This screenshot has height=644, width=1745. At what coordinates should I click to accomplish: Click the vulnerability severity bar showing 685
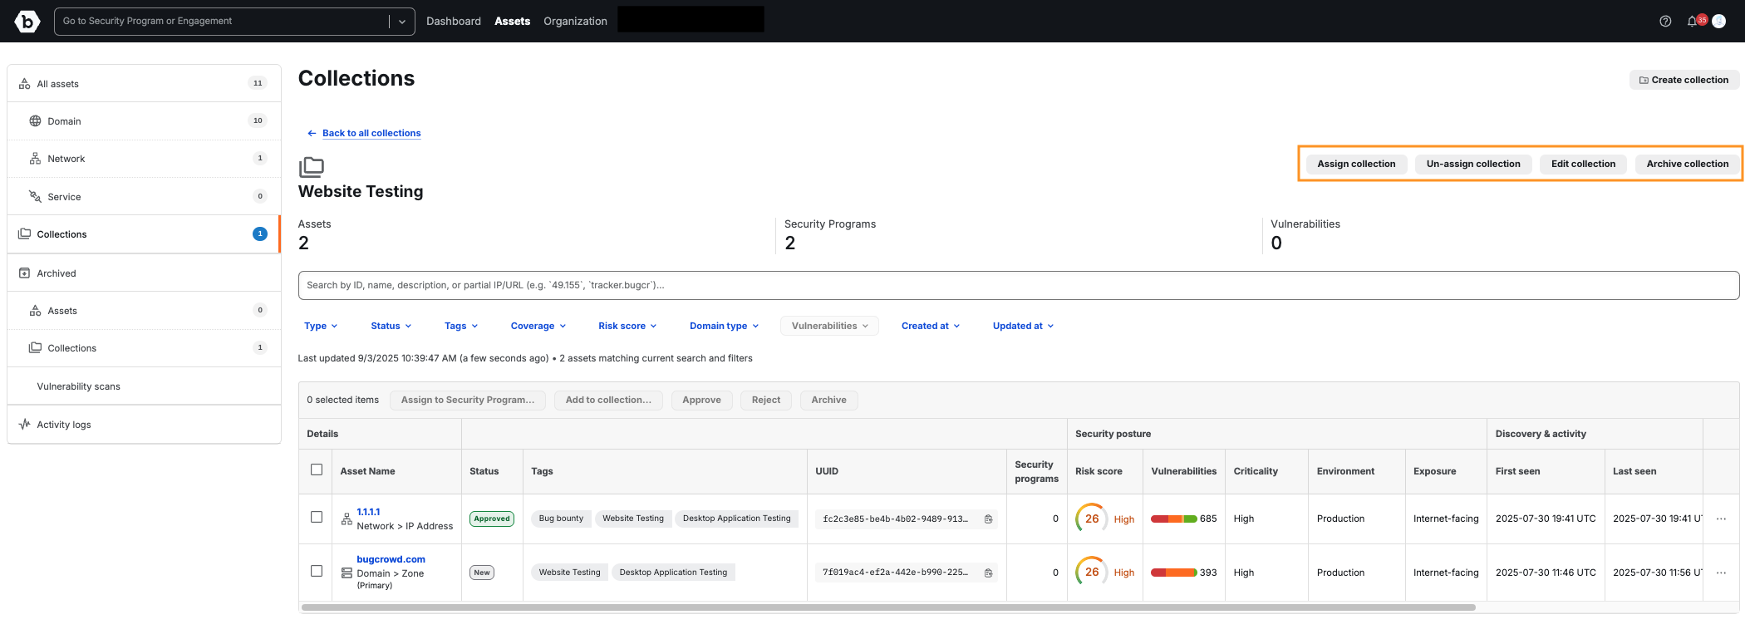tap(1173, 519)
